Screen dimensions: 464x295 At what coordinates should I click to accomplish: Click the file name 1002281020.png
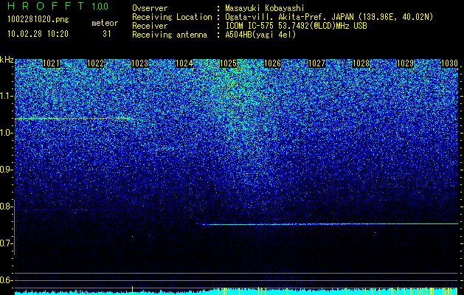coord(38,19)
